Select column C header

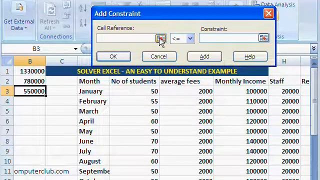tap(62, 61)
